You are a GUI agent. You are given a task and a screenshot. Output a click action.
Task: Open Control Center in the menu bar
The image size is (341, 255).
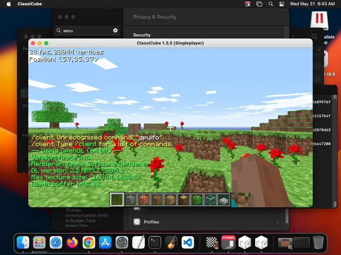(282, 4)
